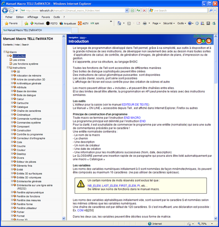The width and height of the screenshot is (219, 227).
Task: Click the orange next-page arrow button
Action: [x=209, y=41]
